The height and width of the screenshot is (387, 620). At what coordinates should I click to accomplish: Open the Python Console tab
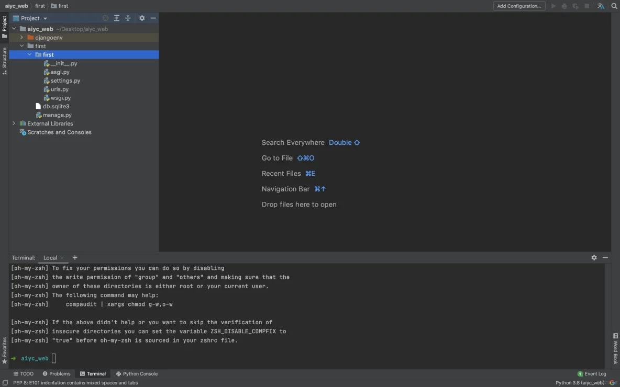[x=137, y=373]
